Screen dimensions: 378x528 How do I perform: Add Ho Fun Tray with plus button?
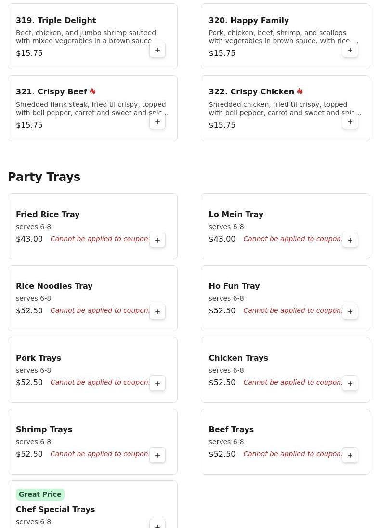click(350, 311)
